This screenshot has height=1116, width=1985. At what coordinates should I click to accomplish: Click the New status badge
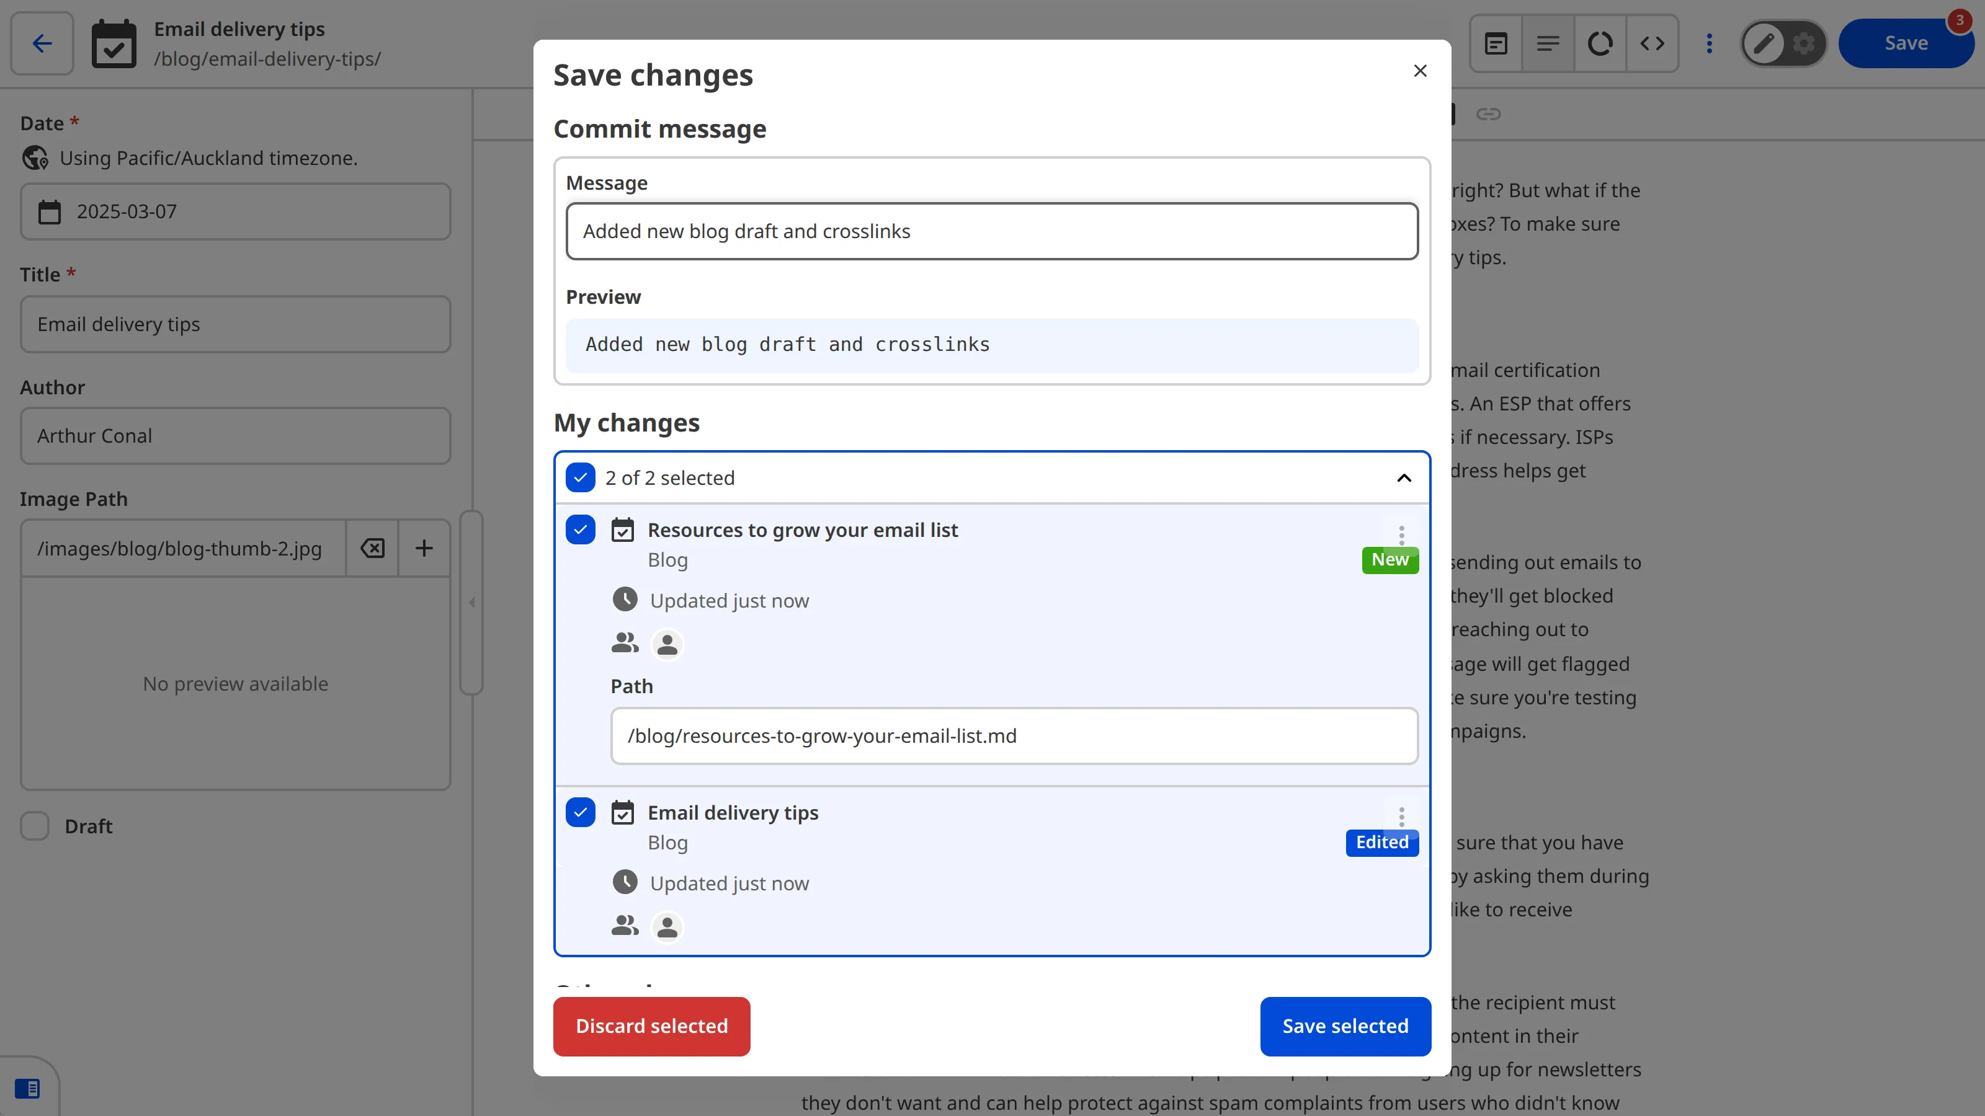pyautogui.click(x=1390, y=560)
